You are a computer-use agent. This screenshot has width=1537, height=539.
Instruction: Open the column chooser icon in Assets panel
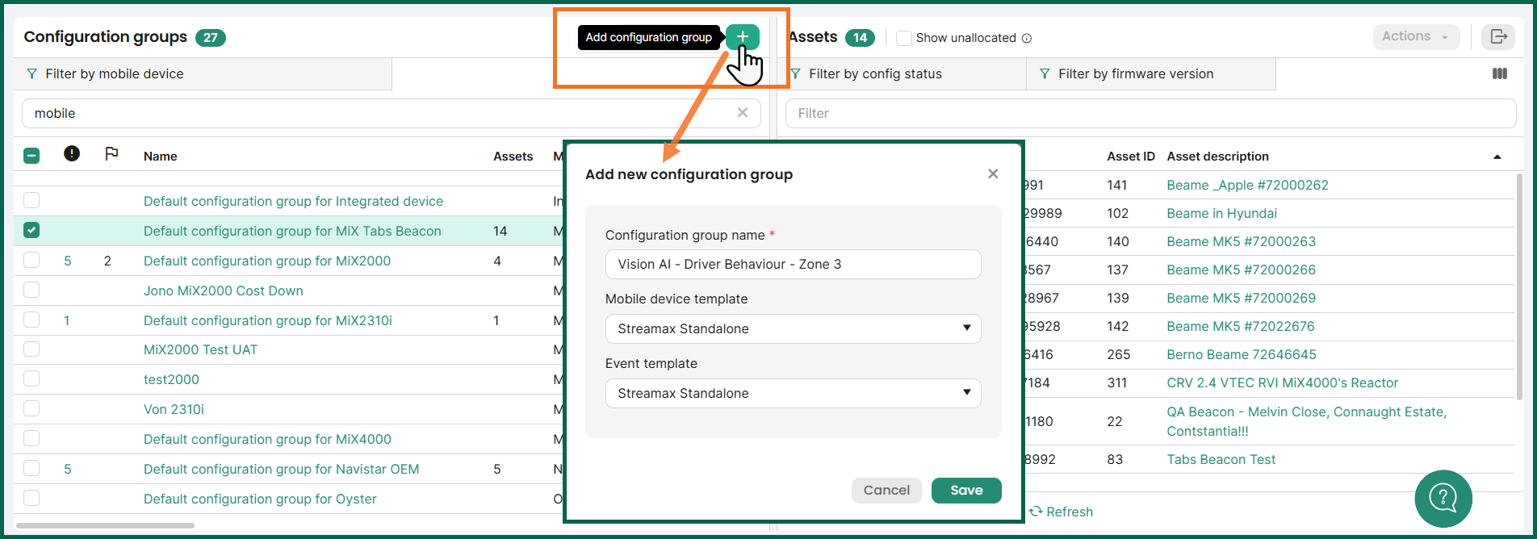tap(1500, 73)
